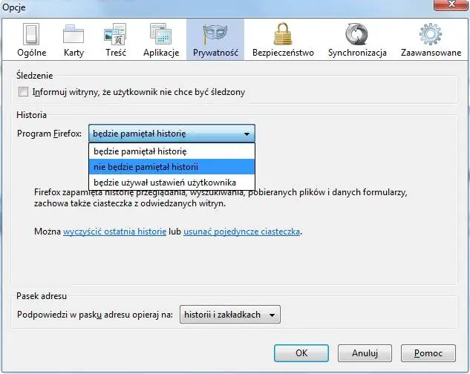The height and width of the screenshot is (374, 470).
Task: Open the Zaawansowane gear icon
Action: point(431,35)
